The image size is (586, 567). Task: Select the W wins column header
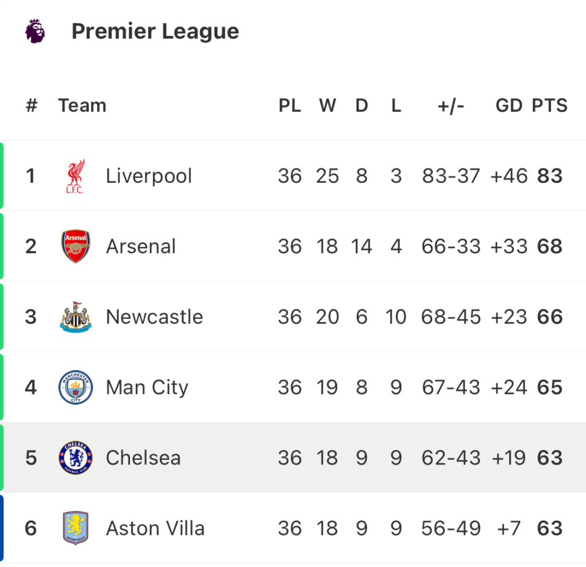pos(328,105)
